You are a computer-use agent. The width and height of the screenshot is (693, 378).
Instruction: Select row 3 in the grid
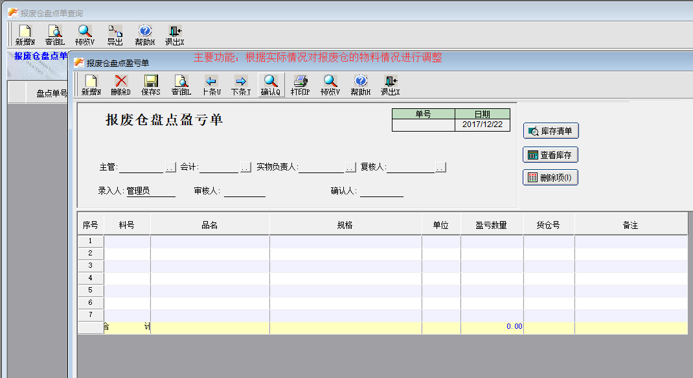click(91, 266)
